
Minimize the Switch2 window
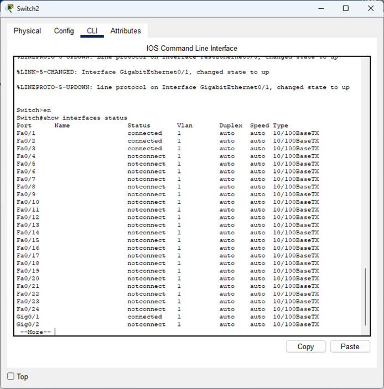point(320,8)
